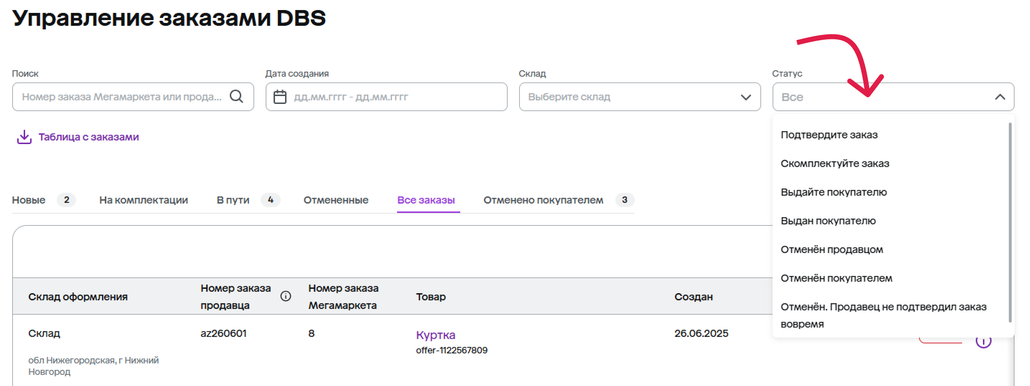Click offer-1122567809 text
This screenshot has width=1030, height=386.
click(x=451, y=350)
